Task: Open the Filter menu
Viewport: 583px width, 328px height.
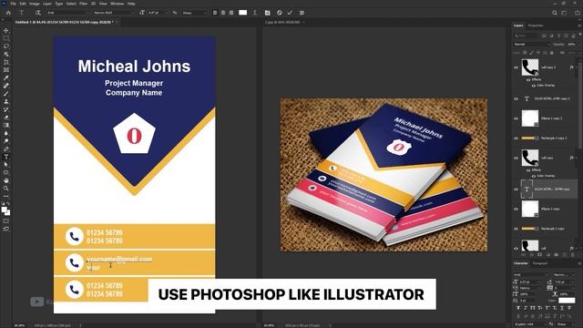Action: coord(83,4)
